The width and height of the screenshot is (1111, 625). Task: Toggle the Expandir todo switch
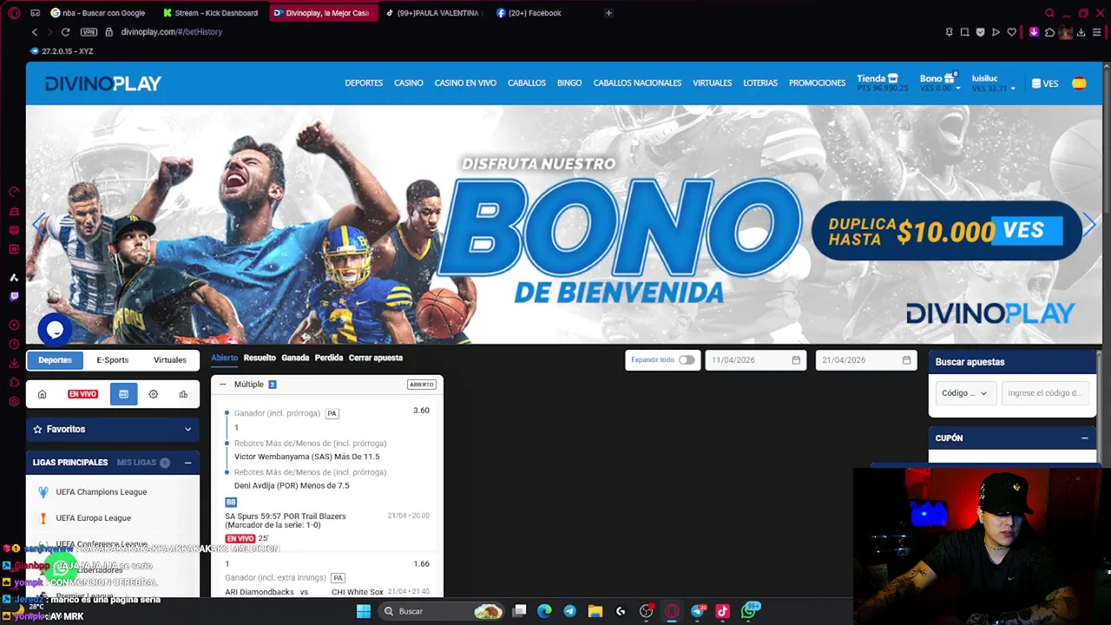coord(687,360)
